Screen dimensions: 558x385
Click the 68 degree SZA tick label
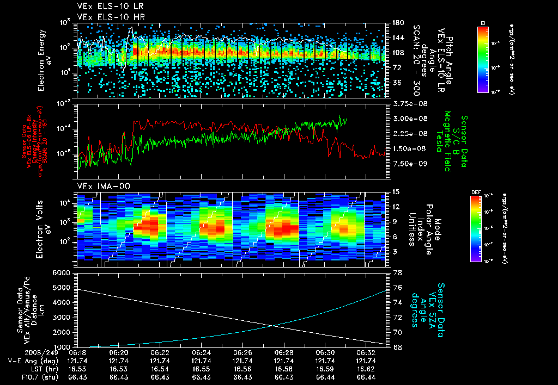pyautogui.click(x=397, y=347)
